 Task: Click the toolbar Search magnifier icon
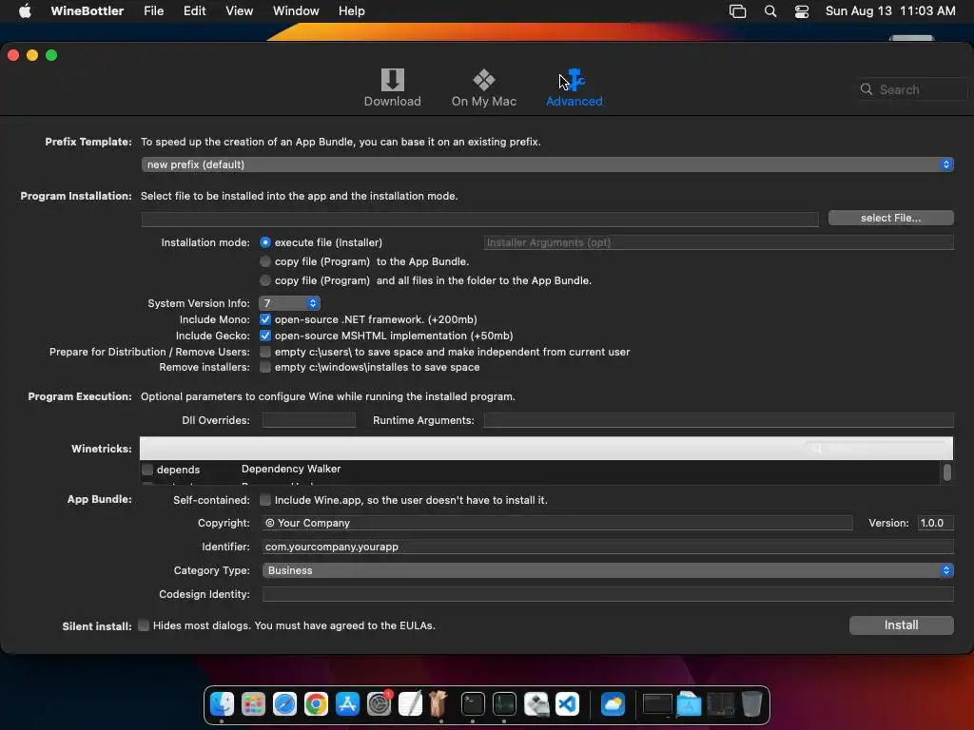866,89
